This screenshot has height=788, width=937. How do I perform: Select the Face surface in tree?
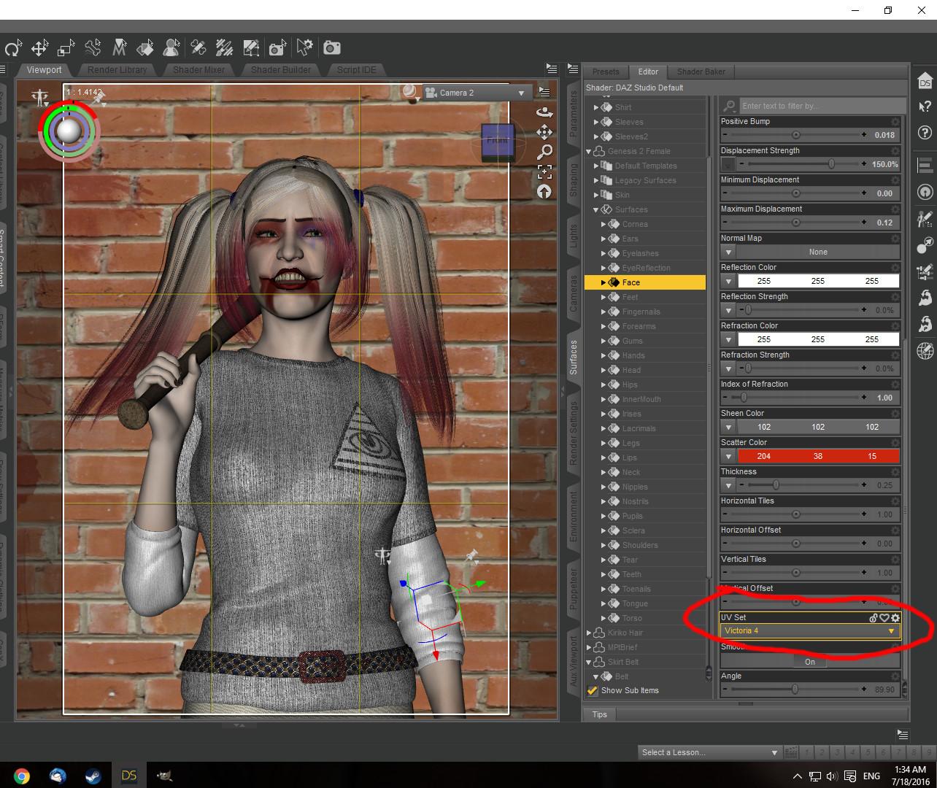click(645, 282)
